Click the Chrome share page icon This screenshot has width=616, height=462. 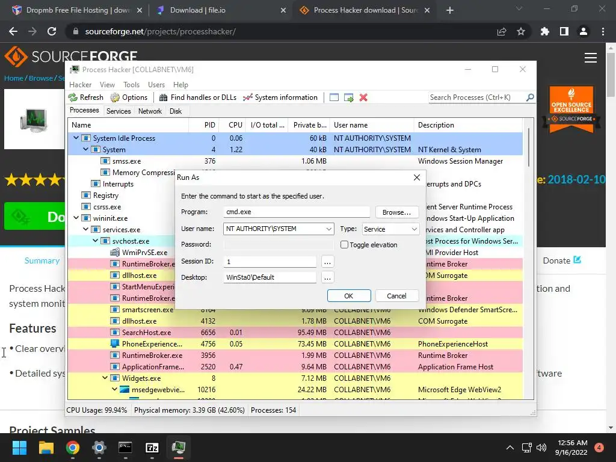[x=502, y=31]
